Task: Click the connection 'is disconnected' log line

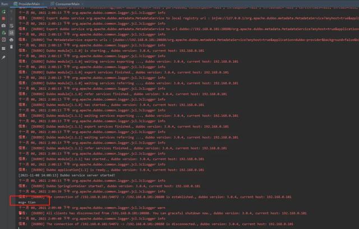Action: pos(156,224)
